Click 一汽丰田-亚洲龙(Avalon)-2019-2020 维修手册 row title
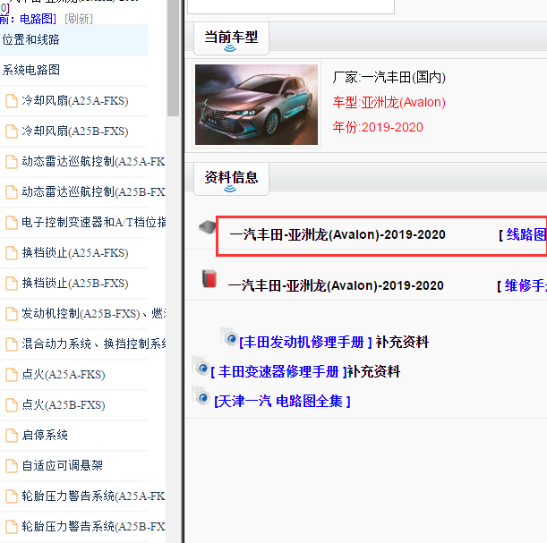This screenshot has height=543, width=547. click(x=336, y=285)
